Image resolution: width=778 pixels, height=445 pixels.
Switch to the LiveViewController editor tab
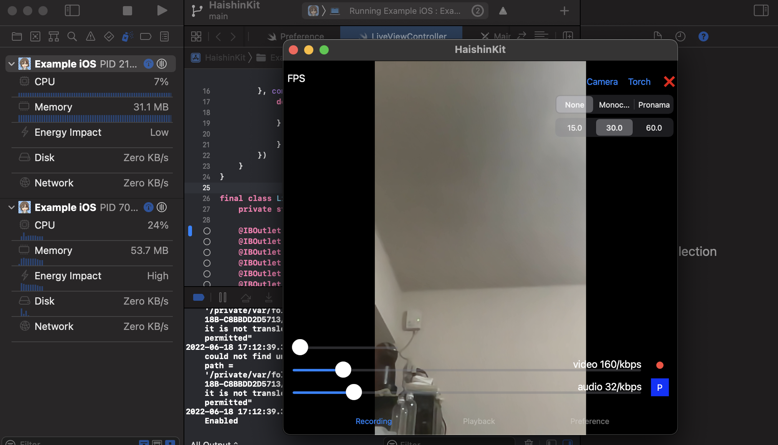tap(401, 34)
